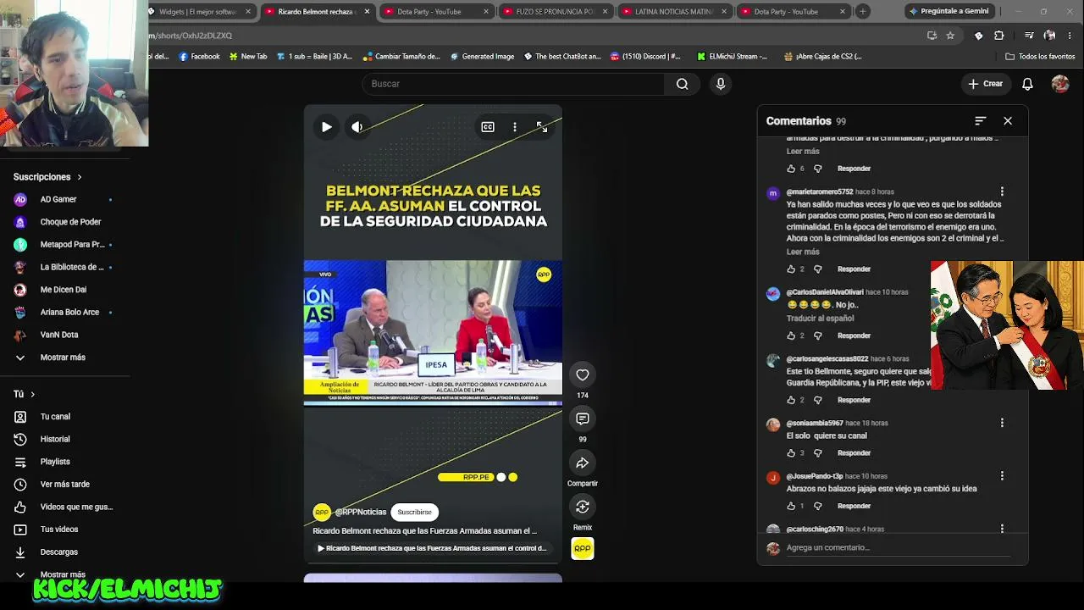Viewport: 1084px width, 610px height.
Task: Like @soniaambia5967's comment with 3 likes
Action: (792, 453)
